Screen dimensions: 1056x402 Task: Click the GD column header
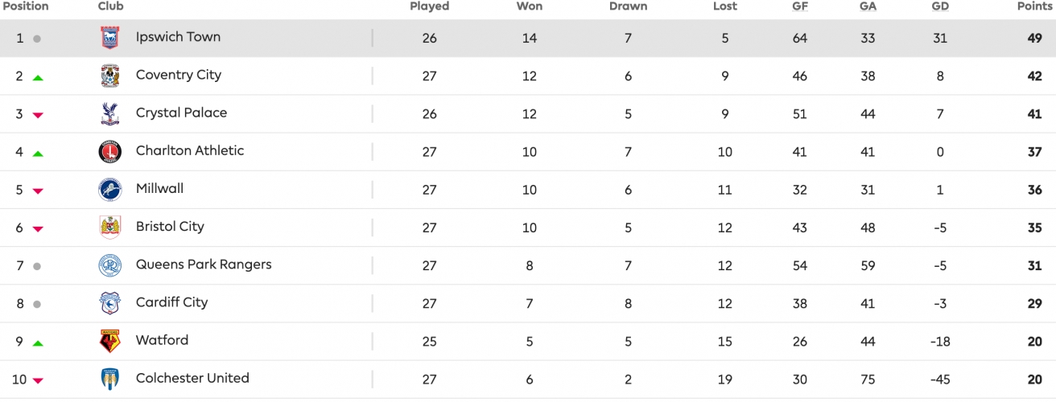pyautogui.click(x=940, y=6)
